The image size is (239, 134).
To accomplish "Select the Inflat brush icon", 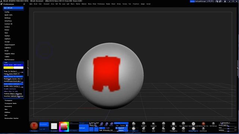I will pos(153,129).
